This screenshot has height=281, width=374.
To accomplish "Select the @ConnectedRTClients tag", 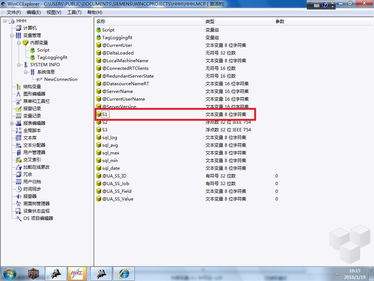I will point(126,68).
